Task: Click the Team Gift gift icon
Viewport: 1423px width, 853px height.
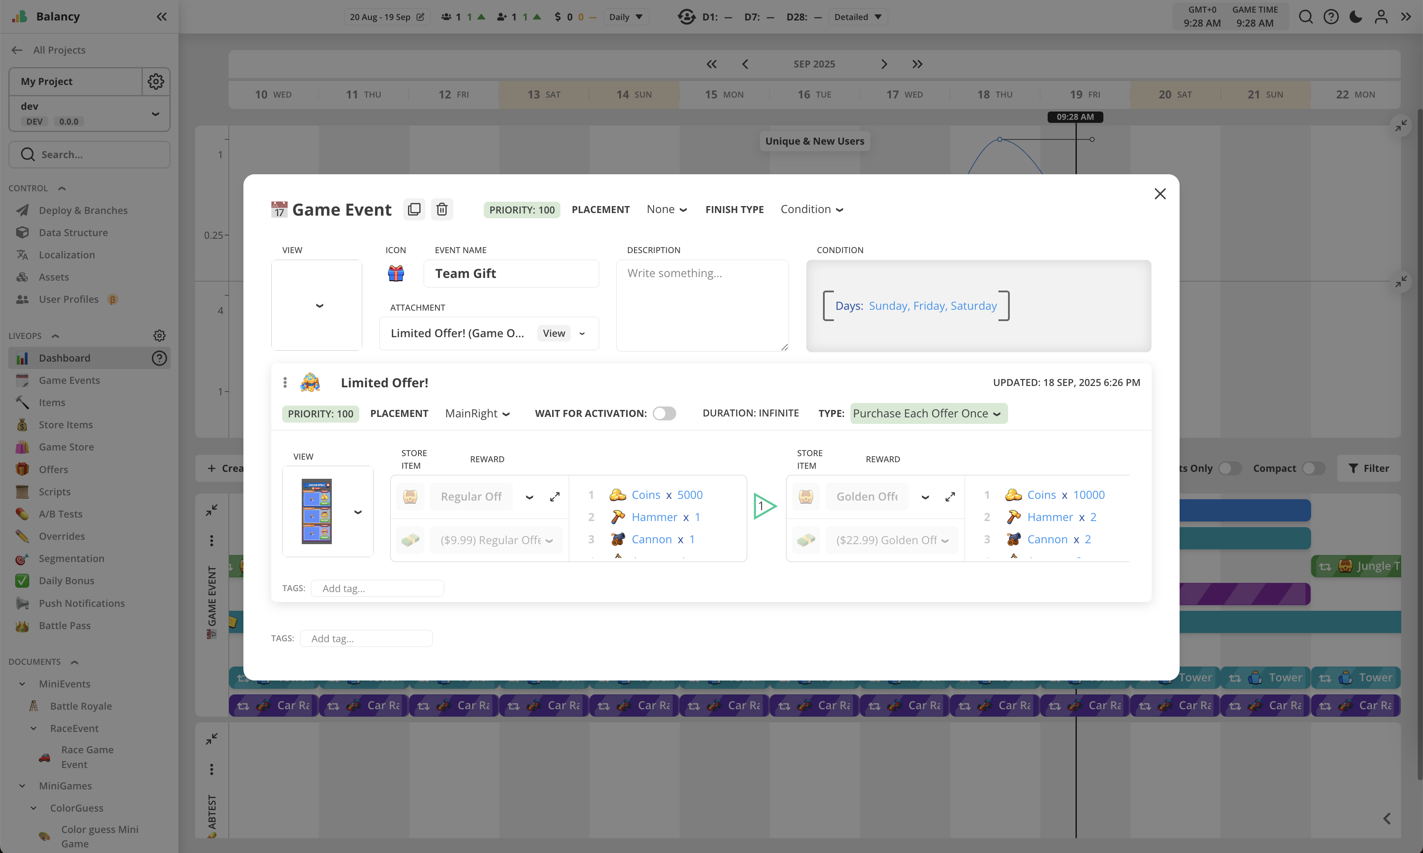Action: coord(396,273)
